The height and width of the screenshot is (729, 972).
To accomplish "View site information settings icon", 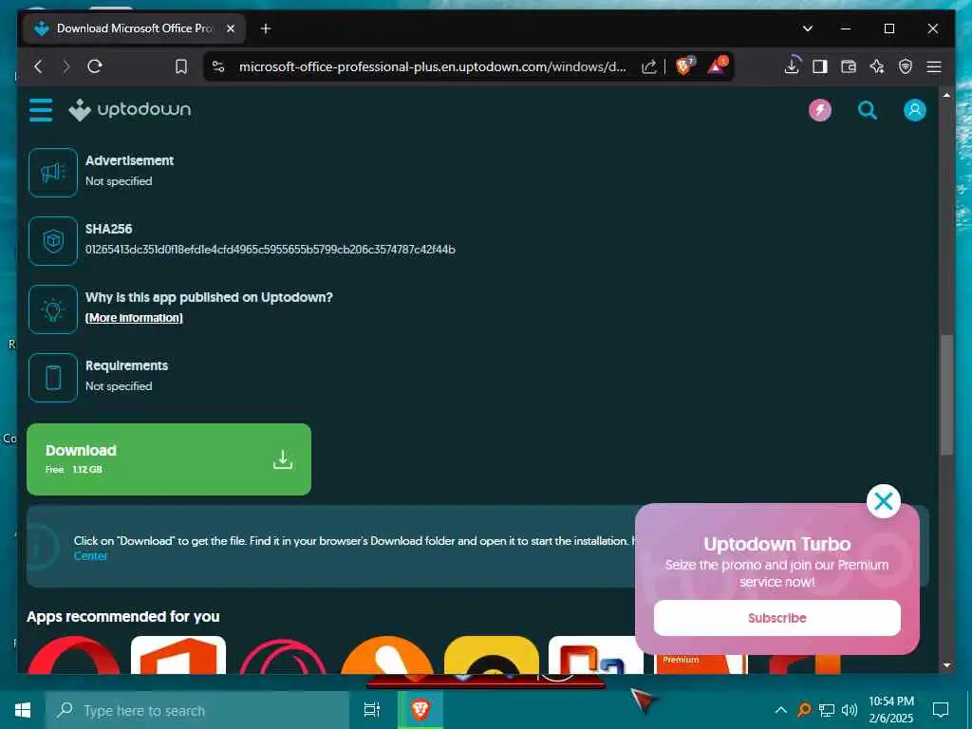I will point(218,66).
